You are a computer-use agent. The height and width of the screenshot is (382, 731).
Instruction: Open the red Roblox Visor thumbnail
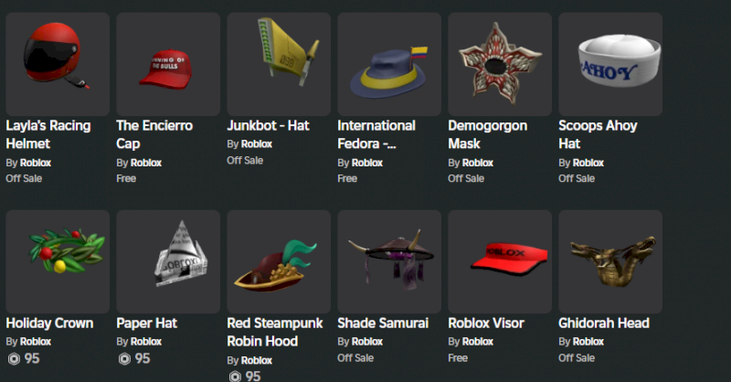(x=500, y=261)
